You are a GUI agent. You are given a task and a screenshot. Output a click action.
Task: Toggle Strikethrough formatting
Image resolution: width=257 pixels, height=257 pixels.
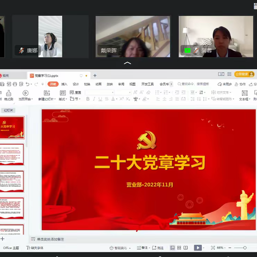pyautogui.click(x=107, y=99)
